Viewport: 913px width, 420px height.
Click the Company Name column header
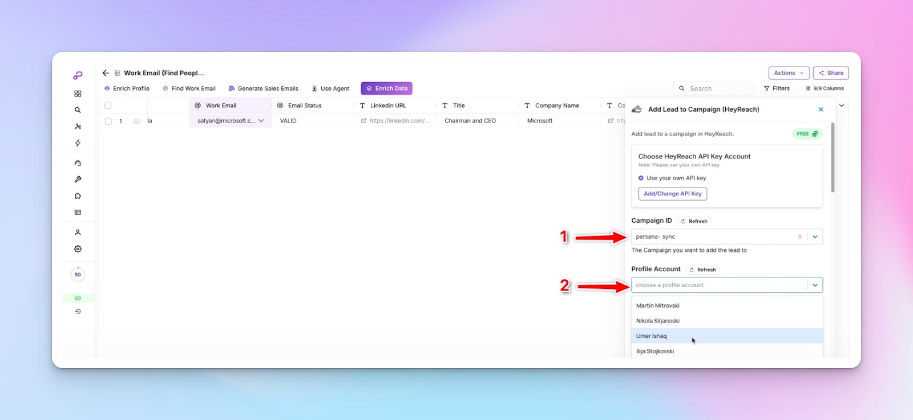pos(560,105)
